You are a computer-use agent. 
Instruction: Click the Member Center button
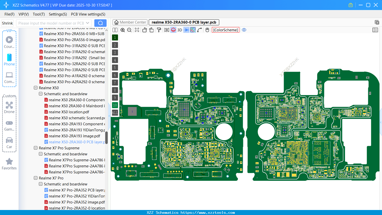130,22
